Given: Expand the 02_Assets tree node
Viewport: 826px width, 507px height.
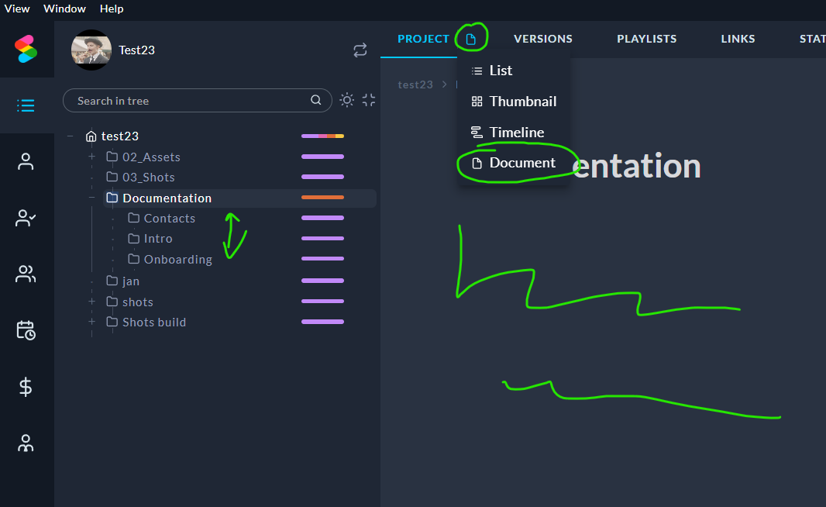Looking at the screenshot, I should point(91,157).
